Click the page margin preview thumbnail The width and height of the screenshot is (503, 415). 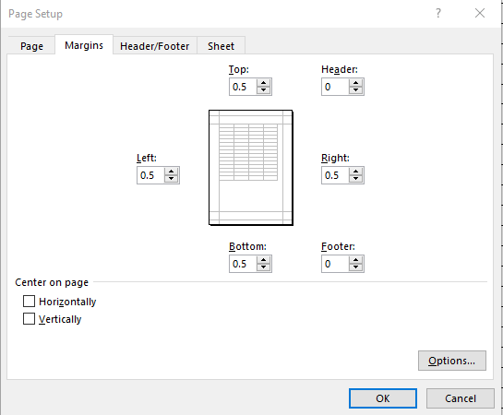click(x=251, y=168)
